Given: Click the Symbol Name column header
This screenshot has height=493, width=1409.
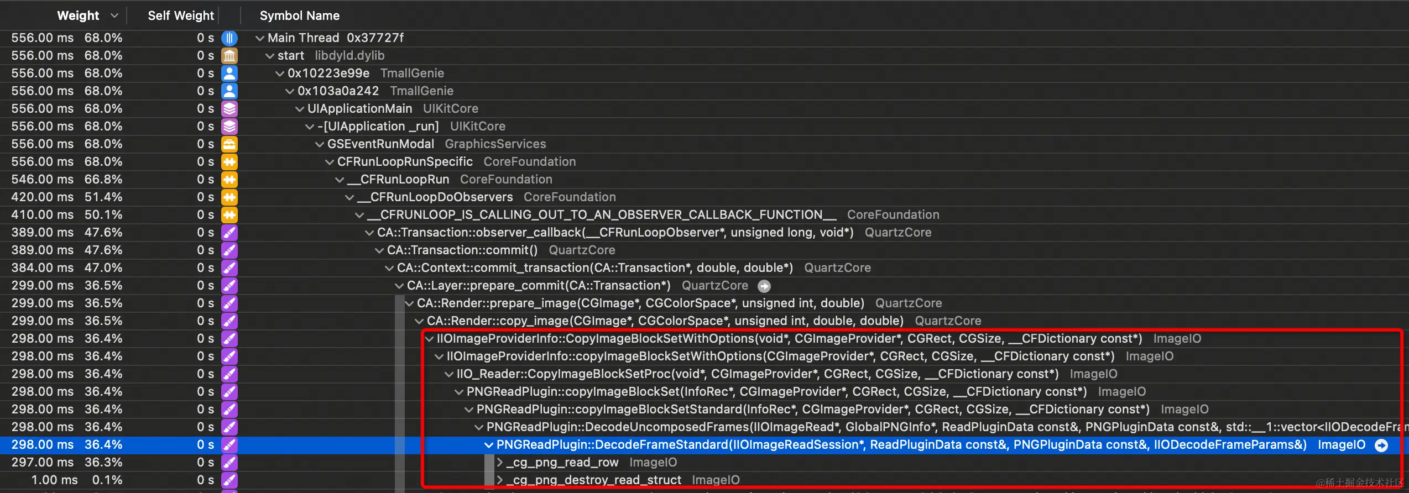Looking at the screenshot, I should tap(300, 15).
